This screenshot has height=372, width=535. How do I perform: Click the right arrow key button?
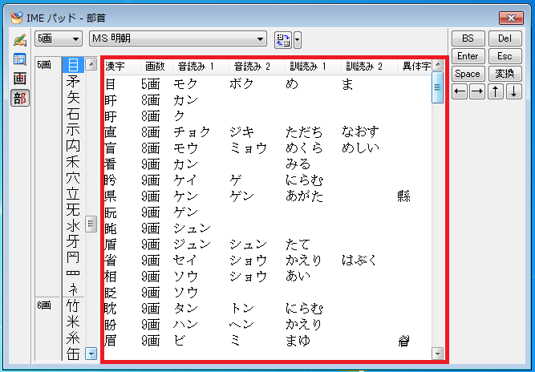click(x=477, y=91)
